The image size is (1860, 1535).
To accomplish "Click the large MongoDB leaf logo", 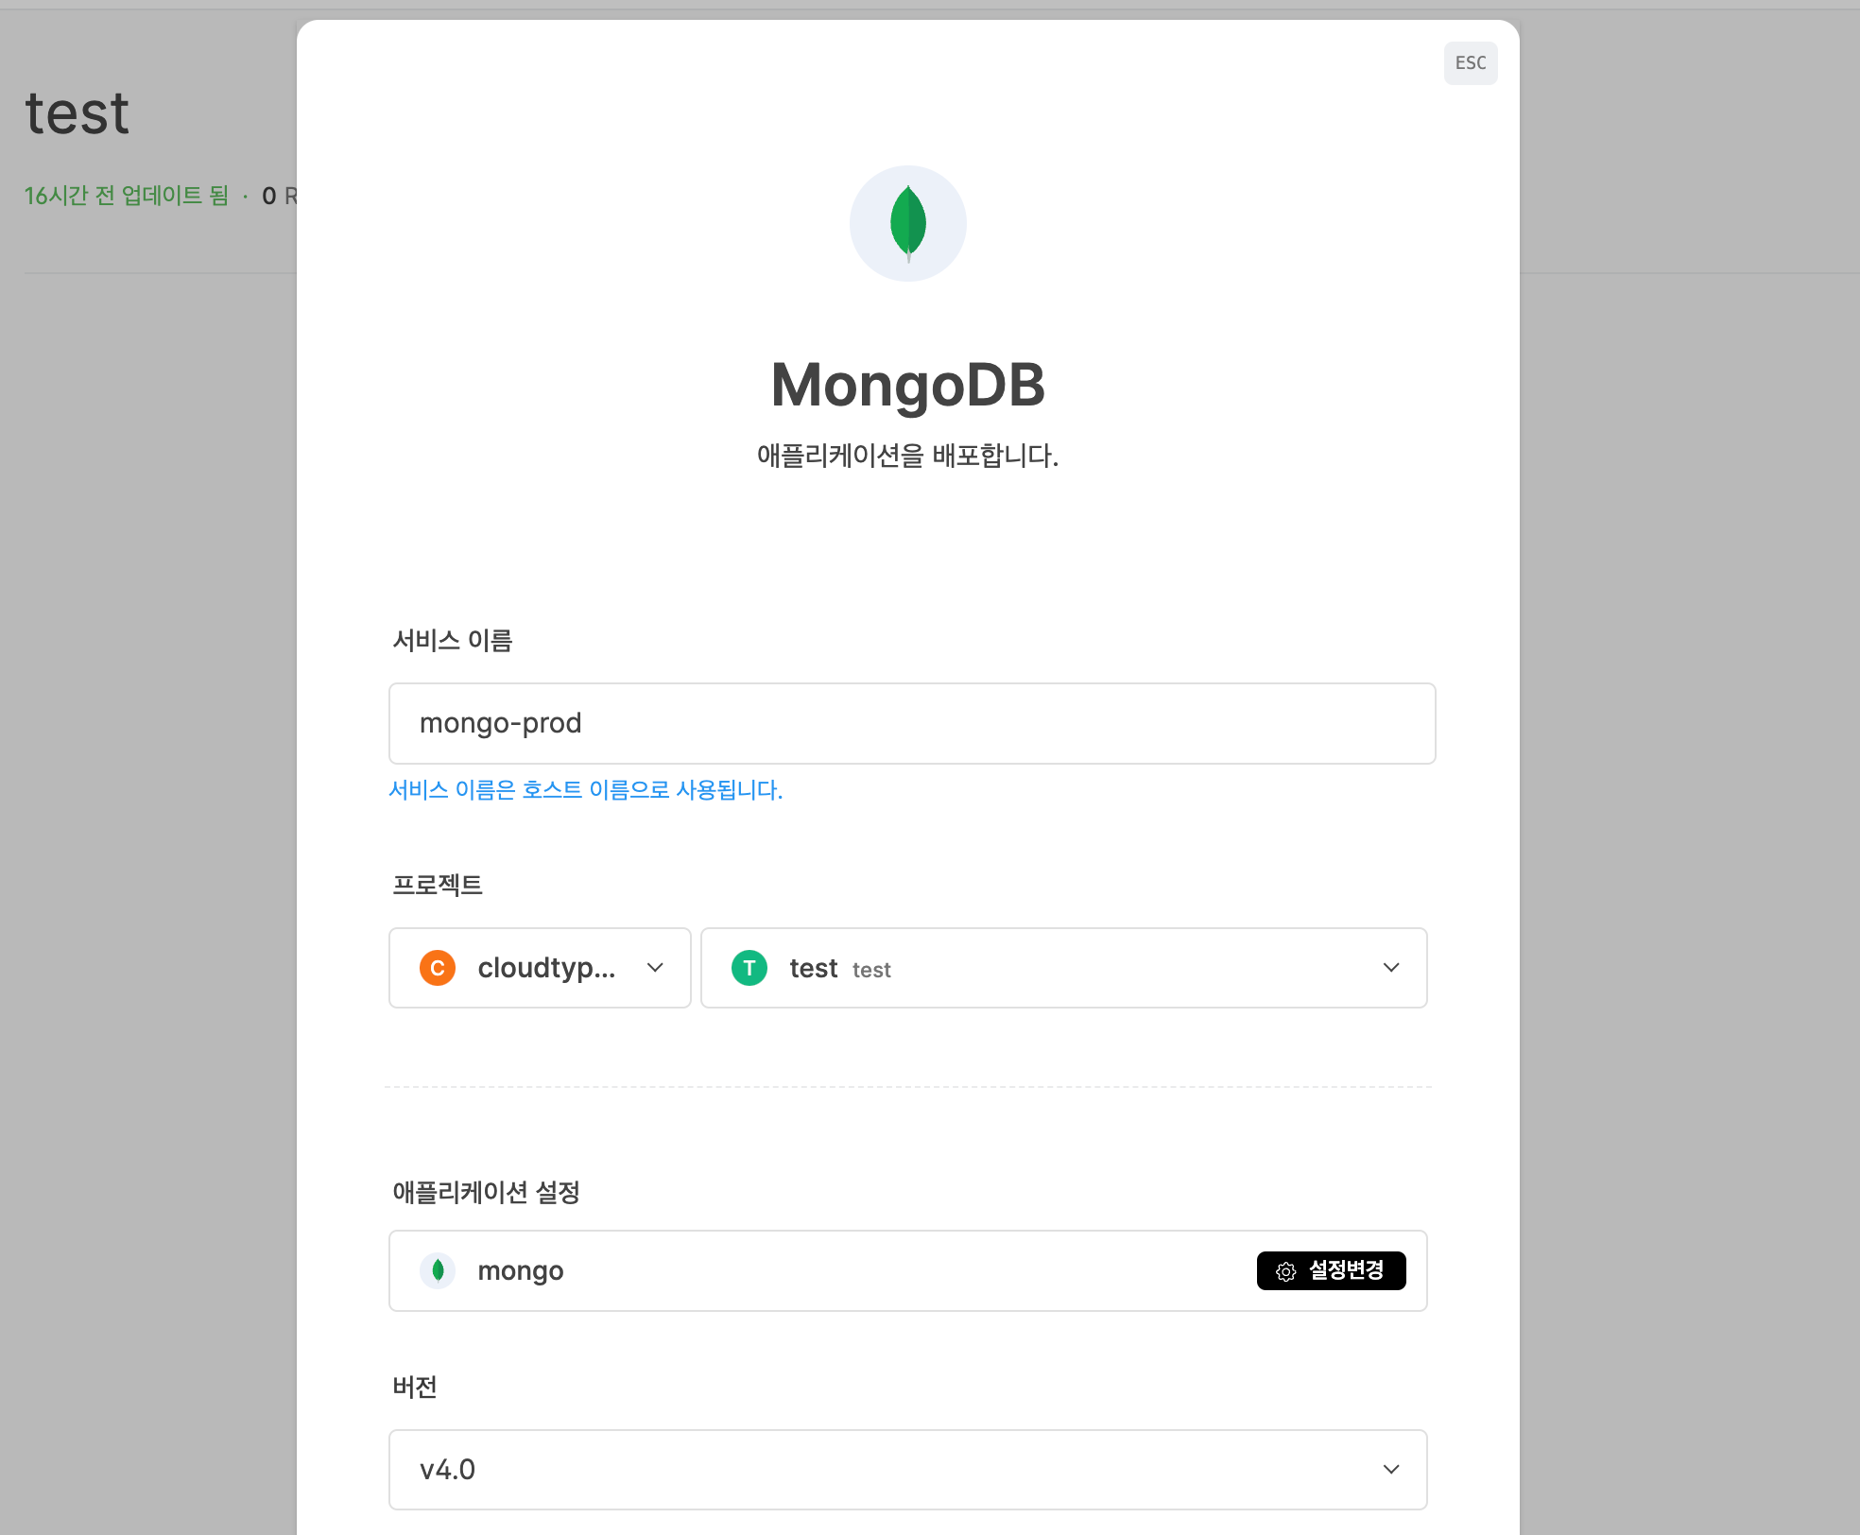I will (x=907, y=224).
